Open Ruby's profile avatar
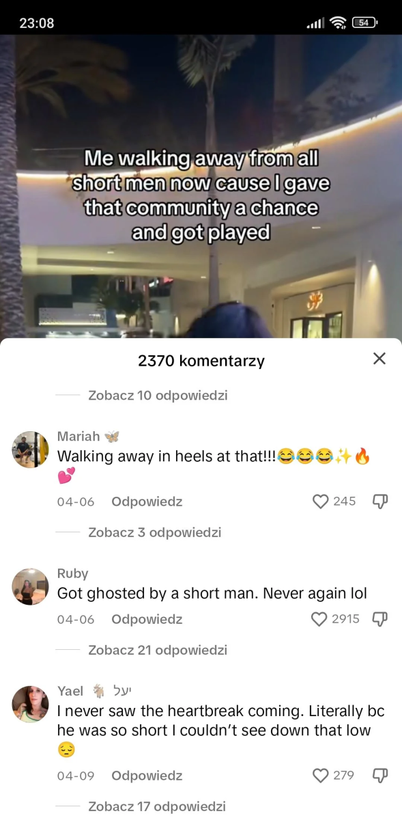402x820 pixels. 31,586
